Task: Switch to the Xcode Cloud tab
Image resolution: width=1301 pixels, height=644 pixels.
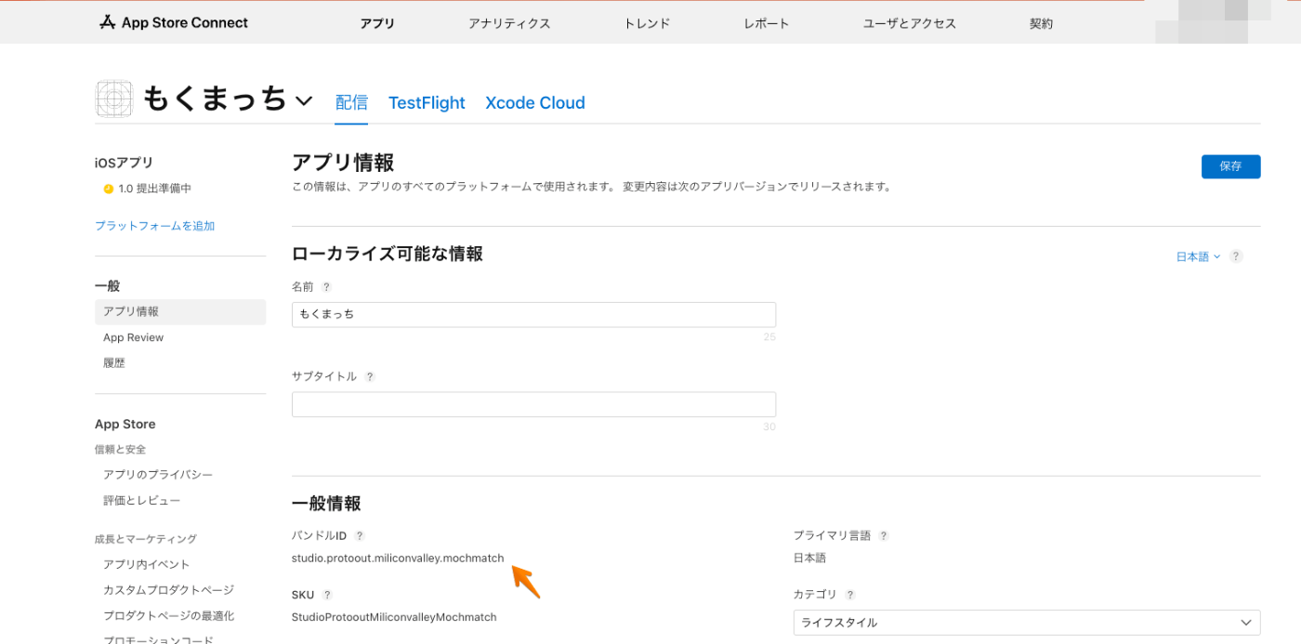Action: point(535,103)
